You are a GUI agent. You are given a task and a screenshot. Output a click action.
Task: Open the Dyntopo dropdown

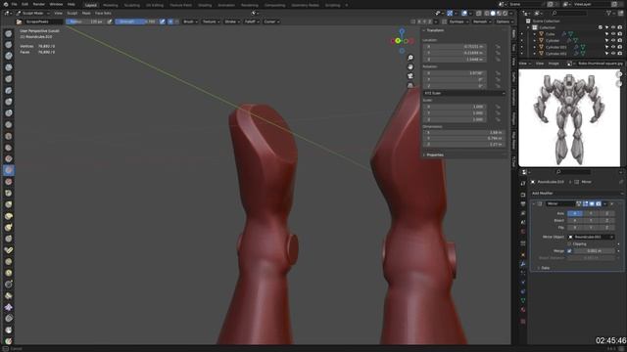tap(458, 22)
